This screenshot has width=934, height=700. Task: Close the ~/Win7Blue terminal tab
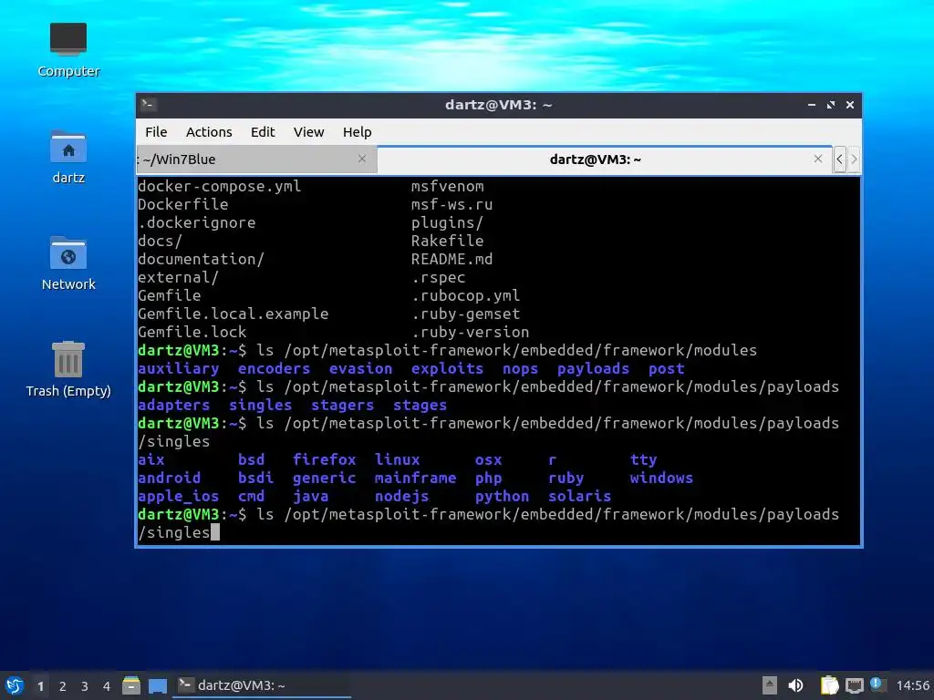click(361, 159)
